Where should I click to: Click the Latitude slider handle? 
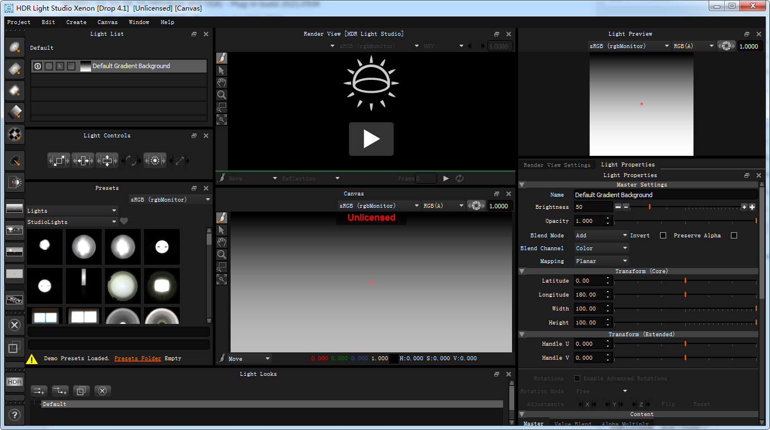coord(685,281)
